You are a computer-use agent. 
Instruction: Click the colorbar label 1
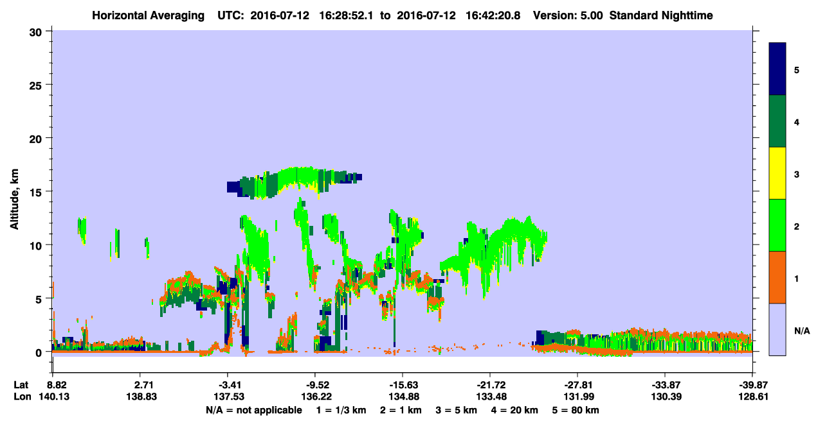797,278
